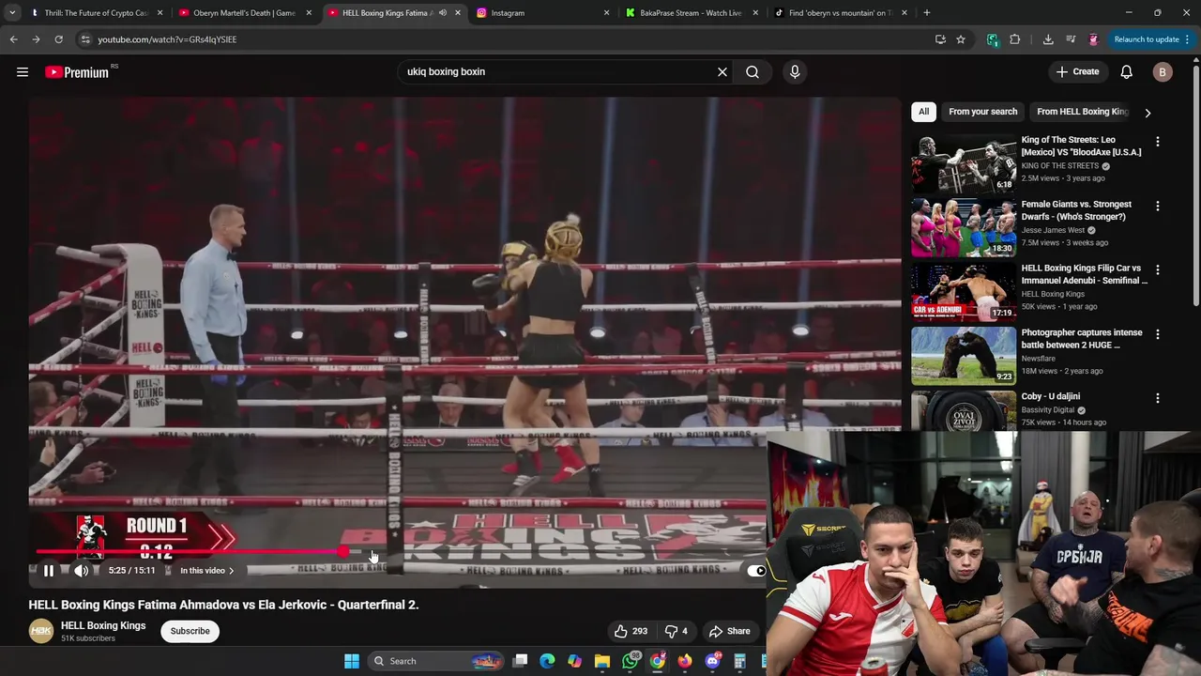Viewport: 1201px width, 676px height.
Task: Expand the In this video chapters
Action: pos(206,571)
